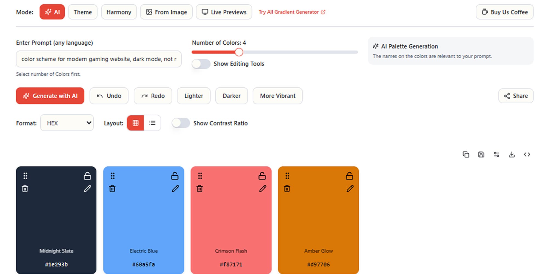This screenshot has width=548, height=274.
Task: Delete the Midnight Slate color card
Action: coord(25,189)
